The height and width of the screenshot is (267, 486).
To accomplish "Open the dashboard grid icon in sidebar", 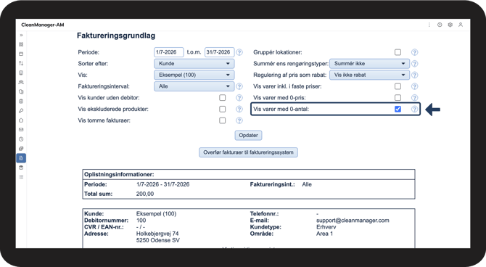I will pos(21,44).
